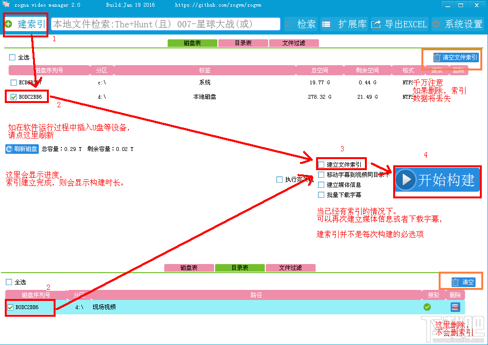Maximize the zogna video manager window
The height and width of the screenshot is (345, 488).
point(461,5)
